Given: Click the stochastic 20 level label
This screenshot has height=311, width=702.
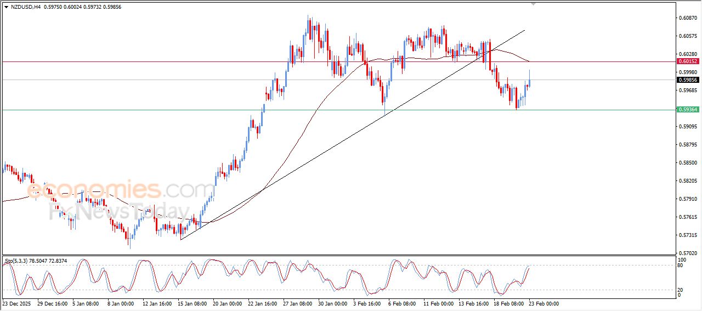Looking at the screenshot, I should tap(681, 290).
